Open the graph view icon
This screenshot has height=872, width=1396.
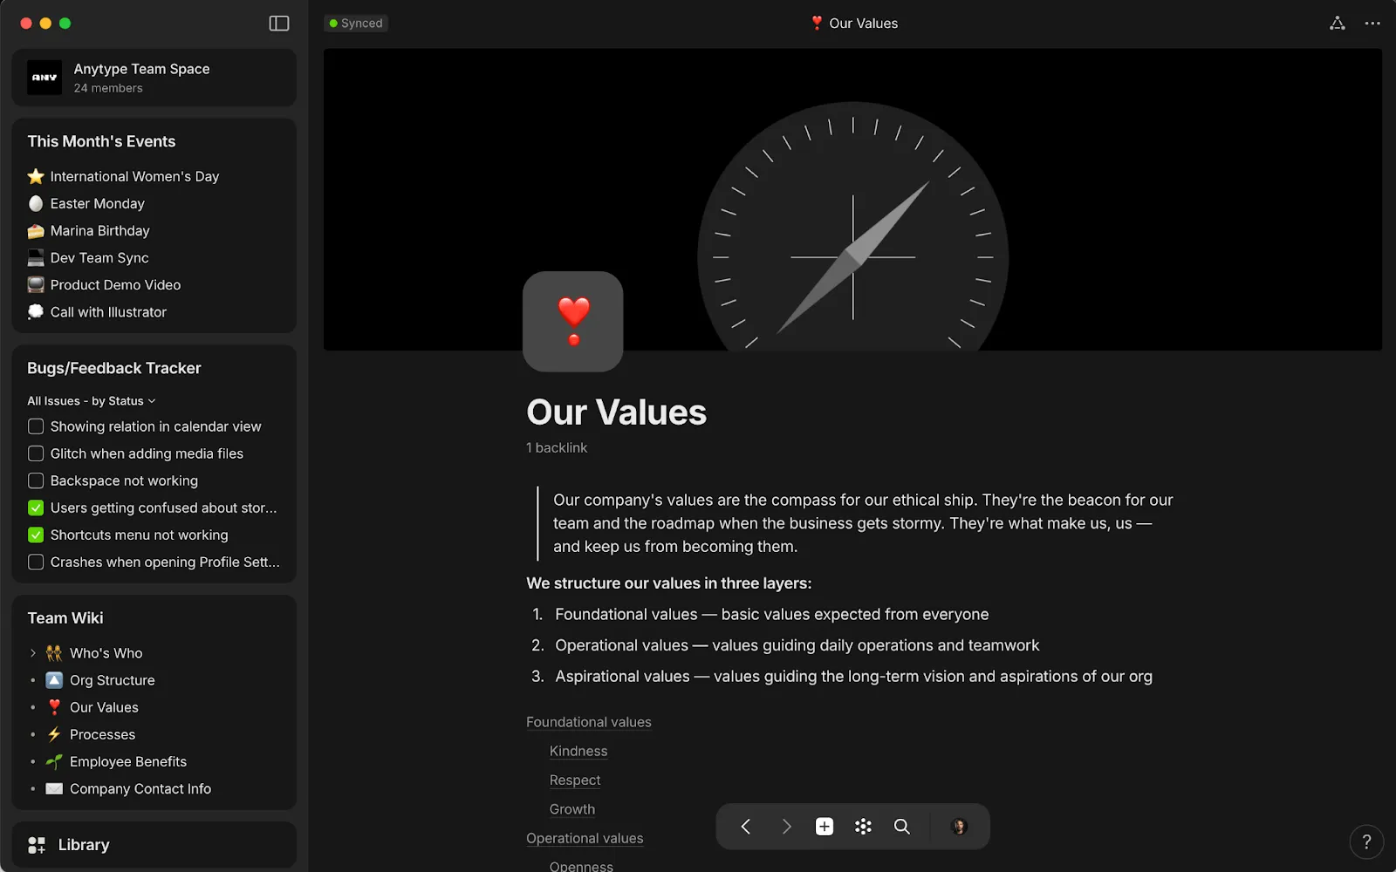click(x=1337, y=24)
